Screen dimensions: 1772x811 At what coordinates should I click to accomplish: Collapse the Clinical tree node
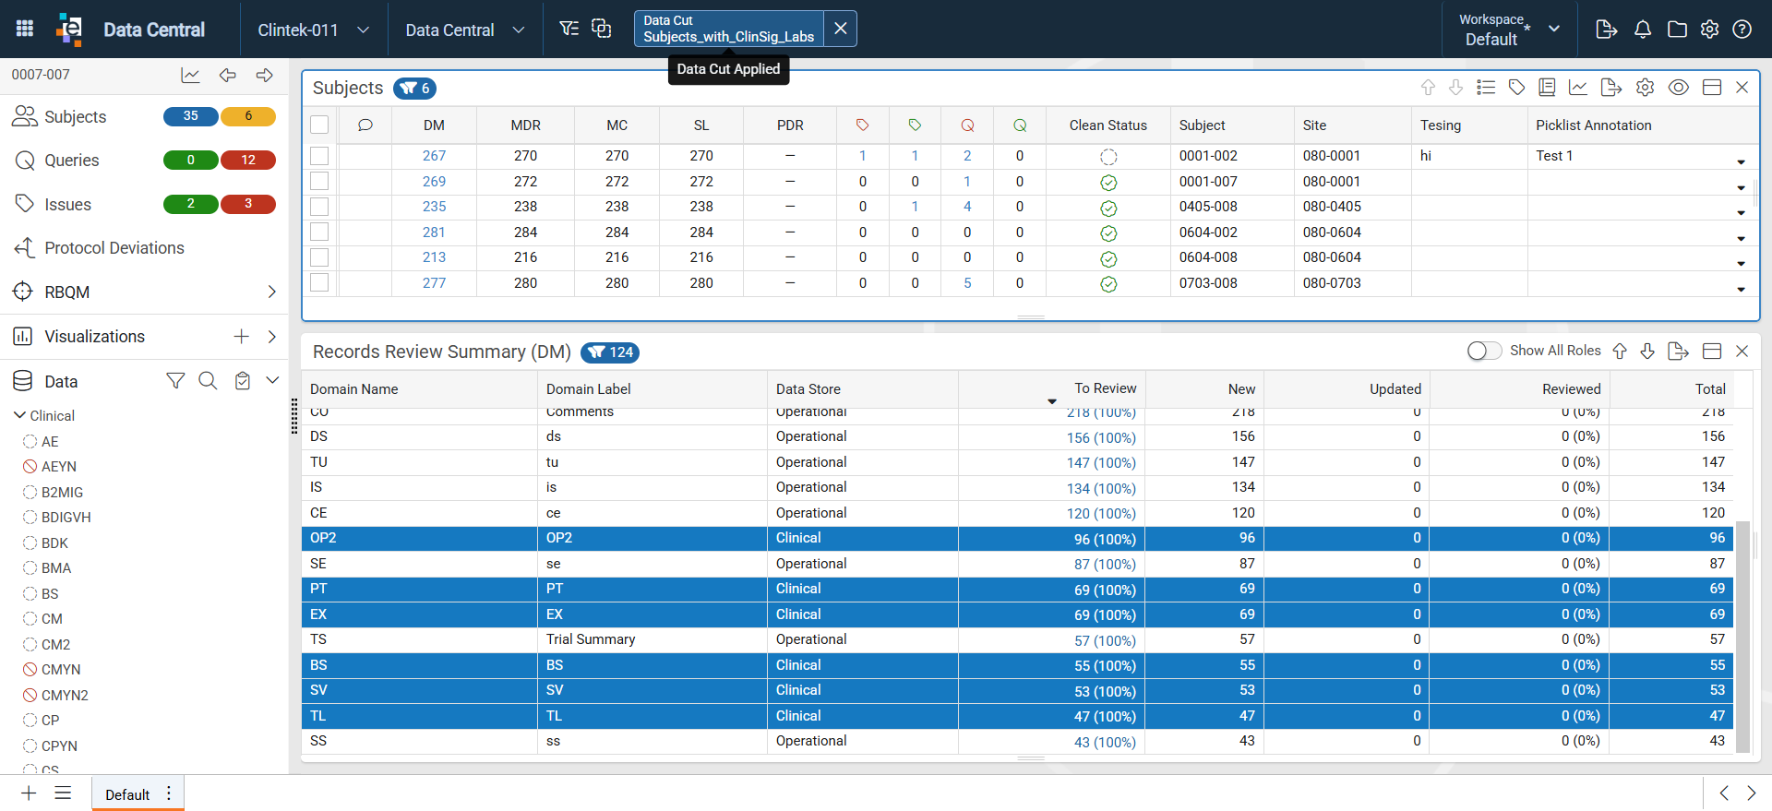(19, 416)
